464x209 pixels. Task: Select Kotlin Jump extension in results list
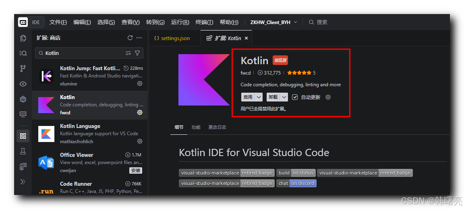(90, 76)
